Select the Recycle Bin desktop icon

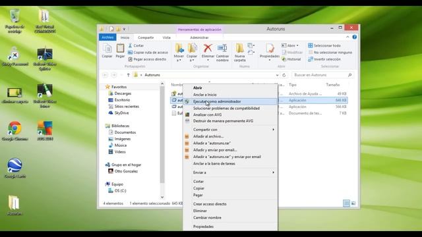(15, 21)
